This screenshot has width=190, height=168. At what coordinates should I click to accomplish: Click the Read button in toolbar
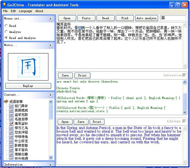click(105, 18)
